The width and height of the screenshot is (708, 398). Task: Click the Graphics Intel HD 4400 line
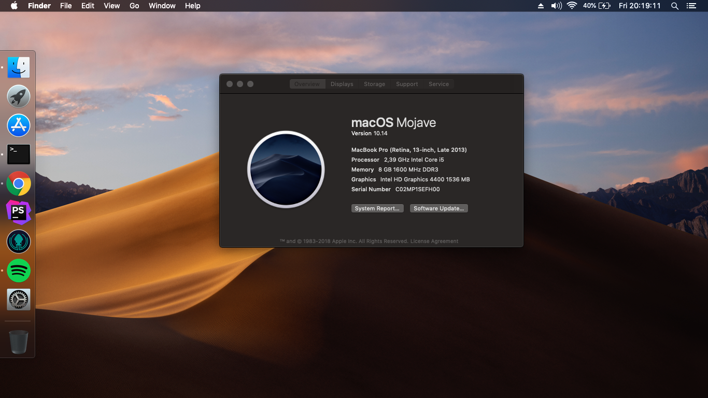coord(410,179)
